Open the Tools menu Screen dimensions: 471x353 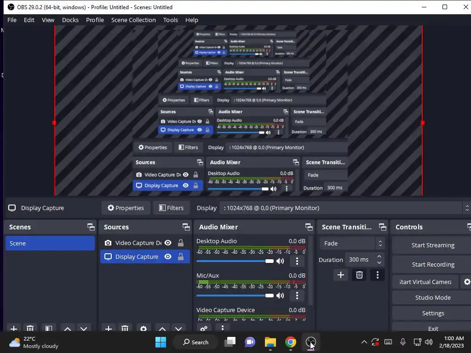click(x=171, y=20)
